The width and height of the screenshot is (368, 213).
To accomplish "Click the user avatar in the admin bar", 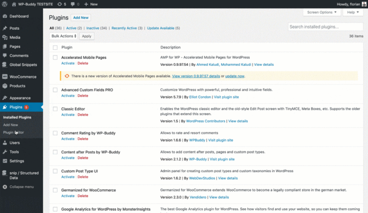I will pos(364,4).
